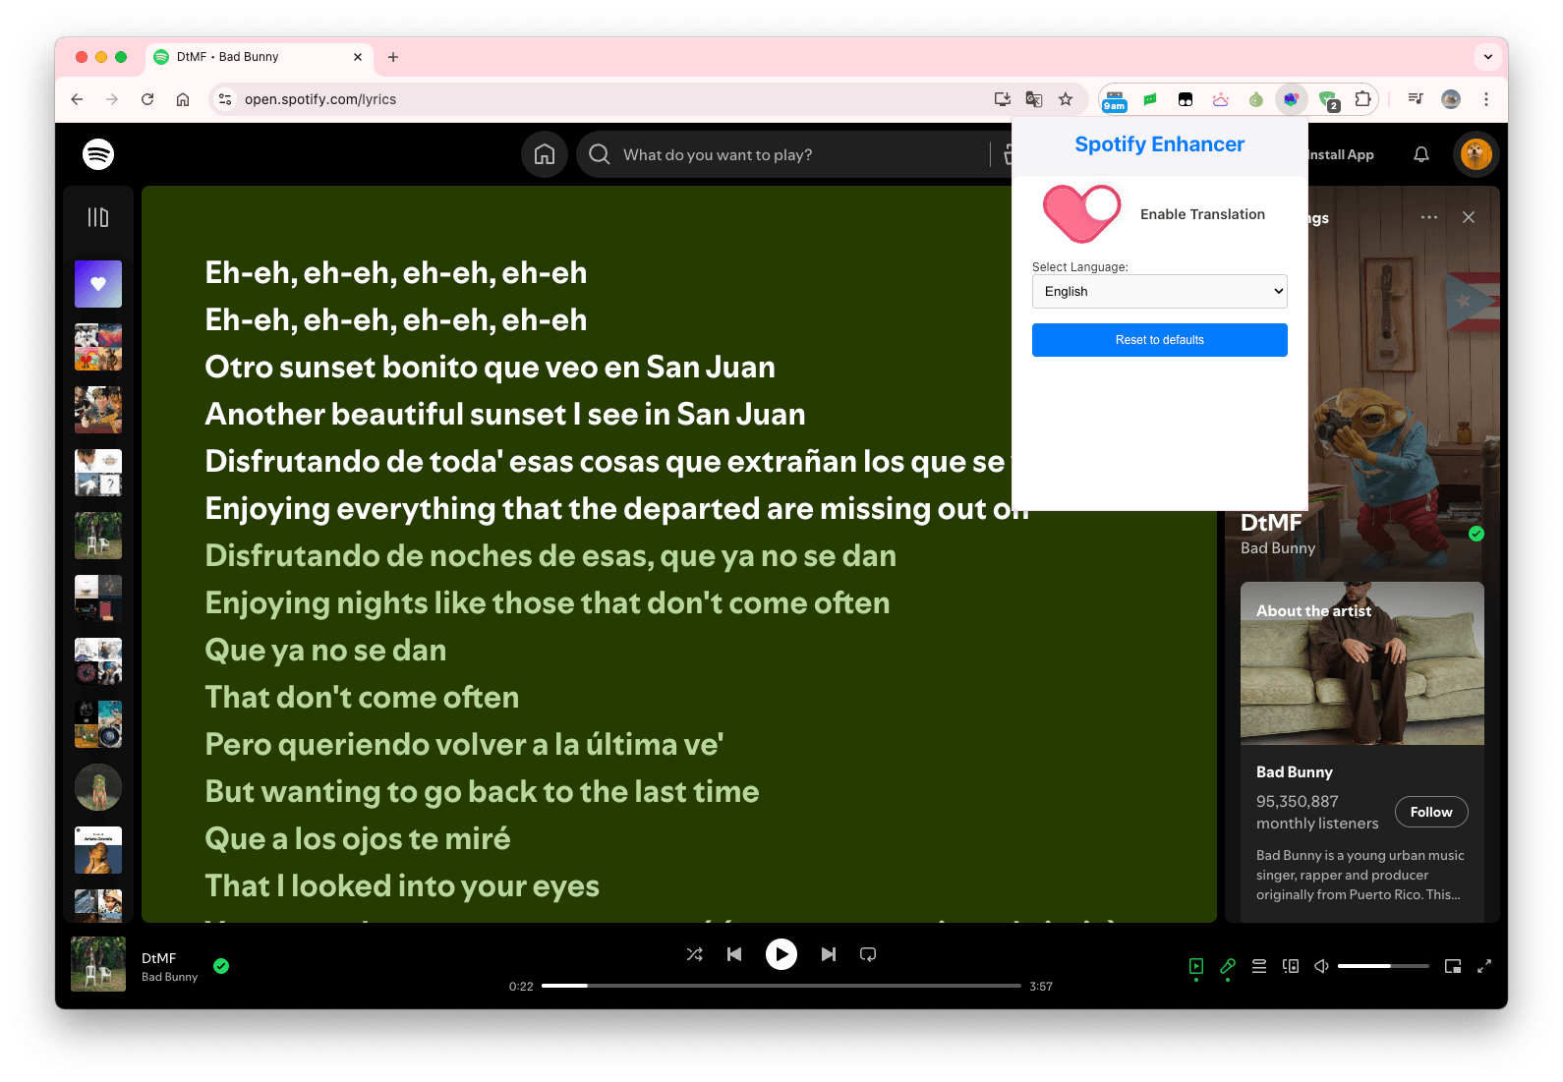Viewport: 1563px width, 1082px height.
Task: View site information icon
Action: 225,99
